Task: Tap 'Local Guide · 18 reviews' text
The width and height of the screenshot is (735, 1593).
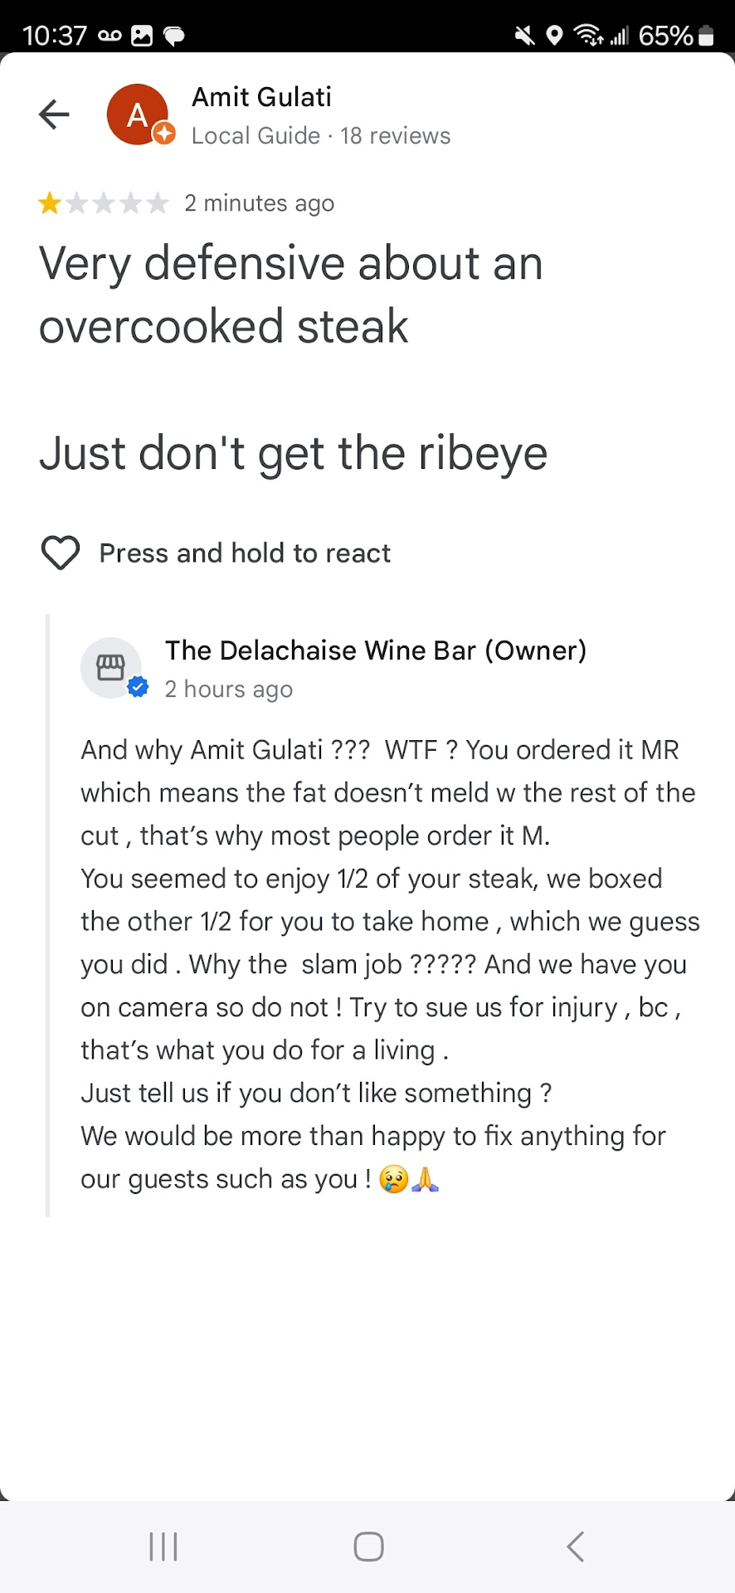Action: 320,136
